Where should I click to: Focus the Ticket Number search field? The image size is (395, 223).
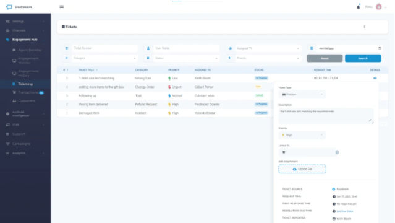coord(105,48)
